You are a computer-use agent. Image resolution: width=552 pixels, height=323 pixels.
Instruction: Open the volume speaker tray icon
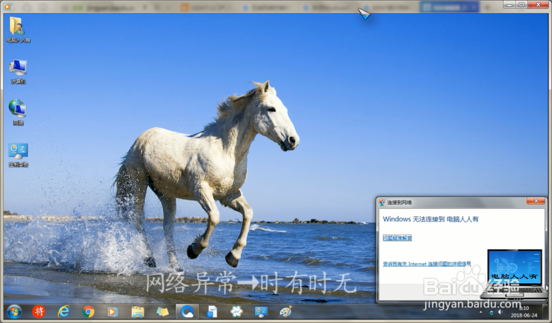(500, 312)
